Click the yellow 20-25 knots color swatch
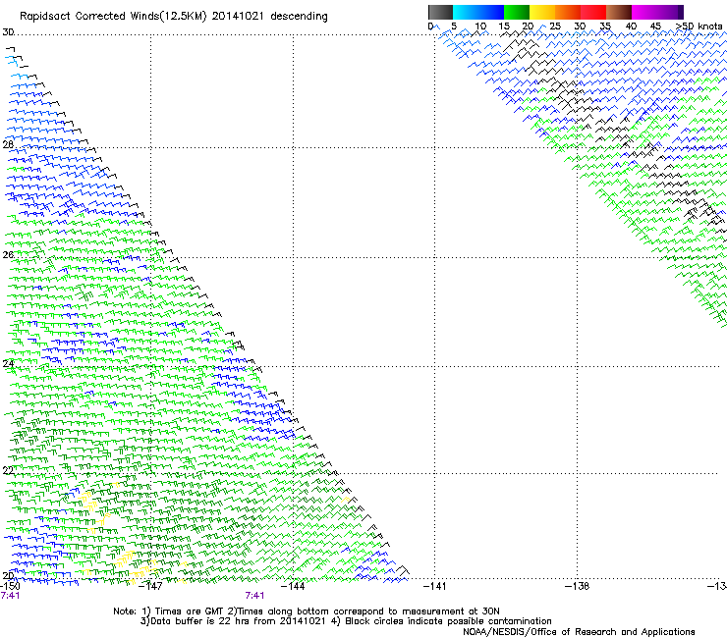Image resolution: width=727 pixels, height=638 pixels. click(542, 12)
